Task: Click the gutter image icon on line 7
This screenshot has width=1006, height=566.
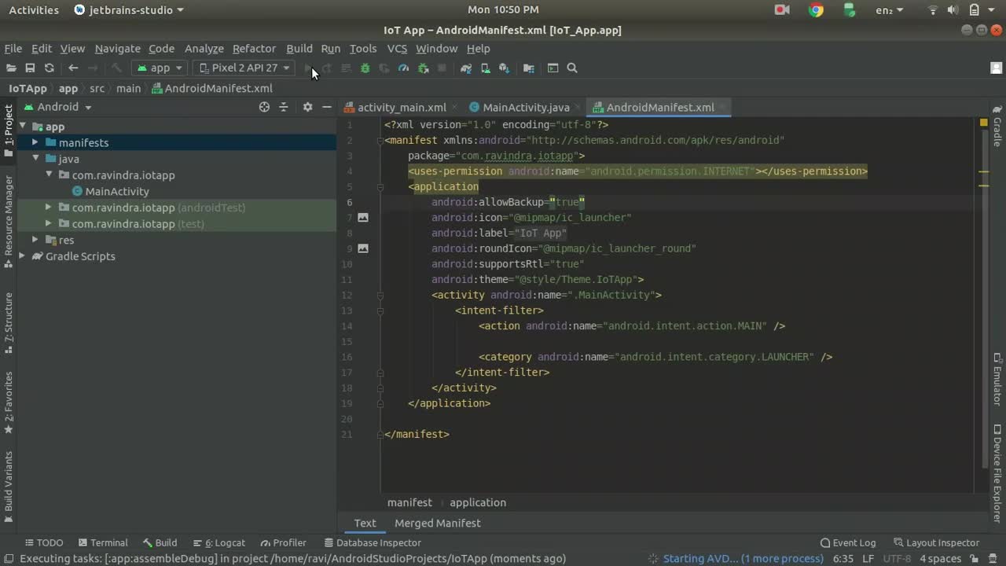Action: pyautogui.click(x=363, y=217)
